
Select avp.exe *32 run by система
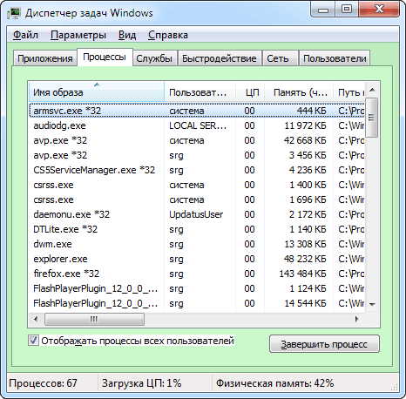click(197, 140)
